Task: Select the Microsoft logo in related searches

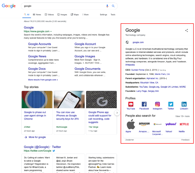Action: 157,124
